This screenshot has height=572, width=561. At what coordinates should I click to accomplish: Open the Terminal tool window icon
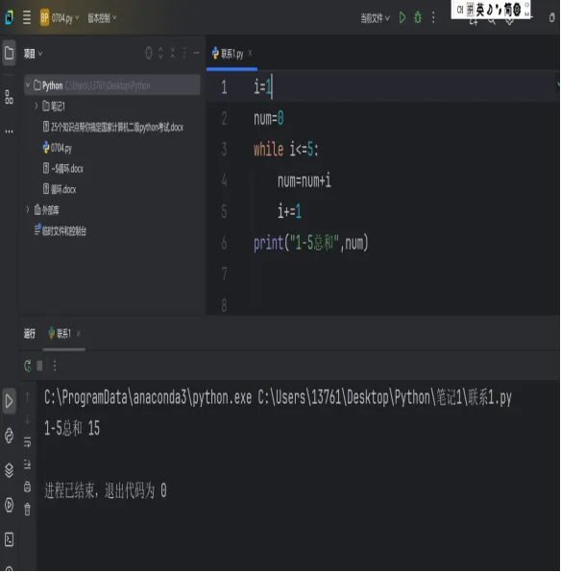pyautogui.click(x=10, y=539)
